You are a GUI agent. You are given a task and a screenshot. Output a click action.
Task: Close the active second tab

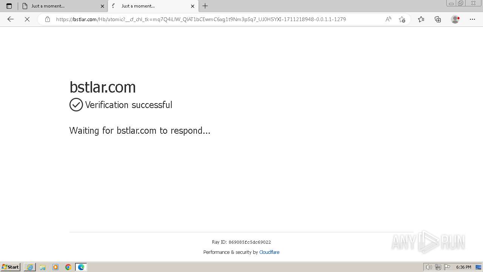click(192, 6)
